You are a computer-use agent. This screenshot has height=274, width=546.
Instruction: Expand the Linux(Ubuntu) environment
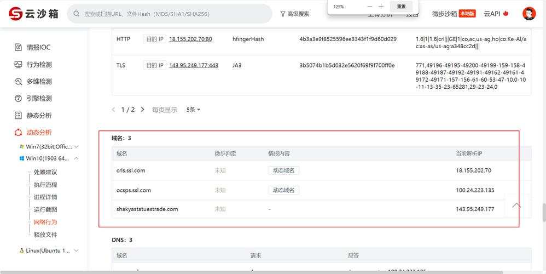tap(76, 250)
